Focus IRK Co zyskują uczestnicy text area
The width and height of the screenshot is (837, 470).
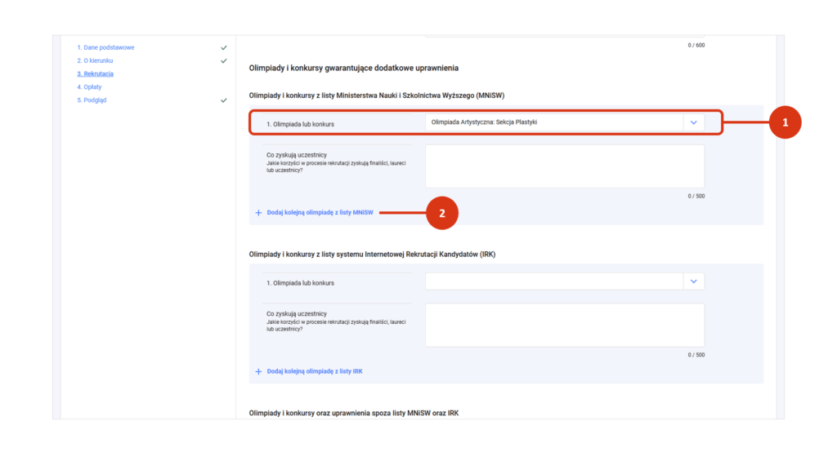point(564,325)
